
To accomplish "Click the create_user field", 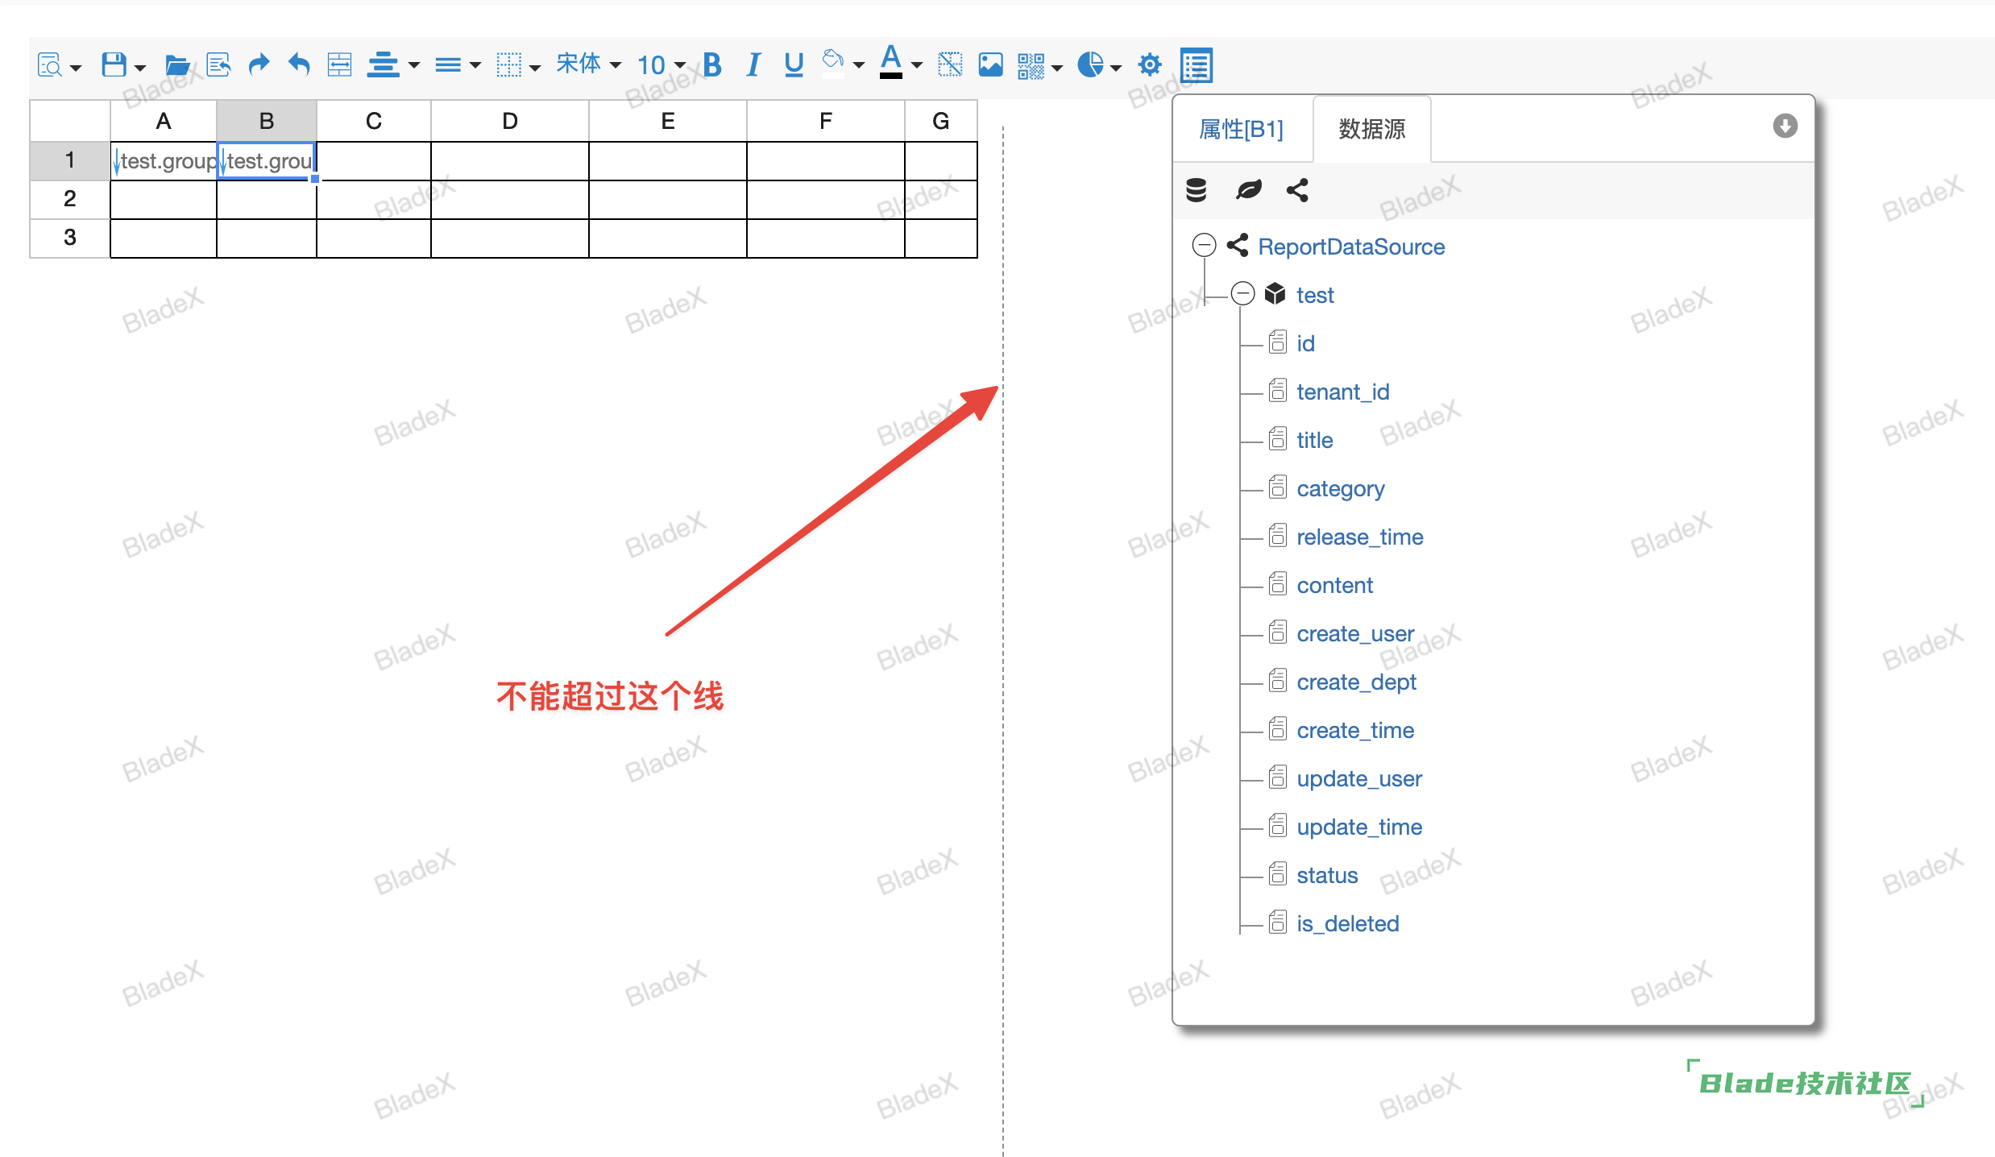I will coord(1355,633).
